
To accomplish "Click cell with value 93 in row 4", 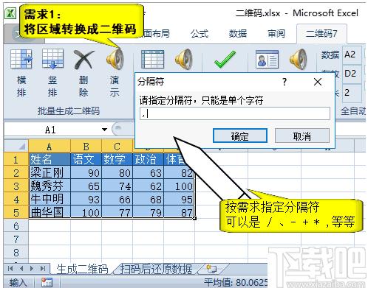I will [x=86, y=200].
